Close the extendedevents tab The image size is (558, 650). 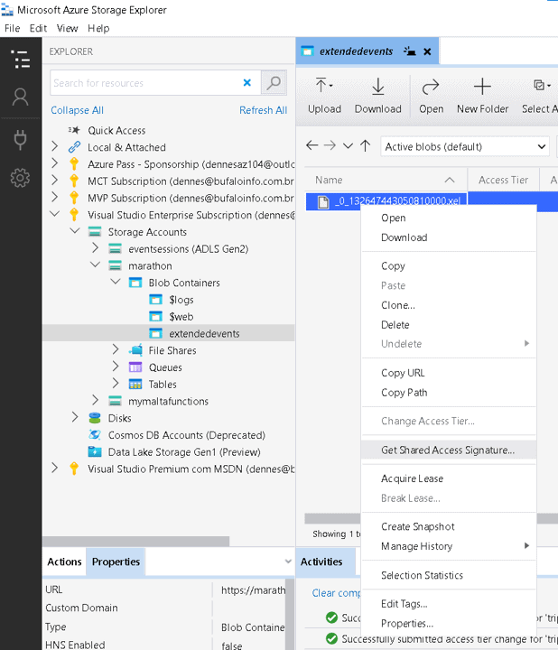tap(427, 51)
